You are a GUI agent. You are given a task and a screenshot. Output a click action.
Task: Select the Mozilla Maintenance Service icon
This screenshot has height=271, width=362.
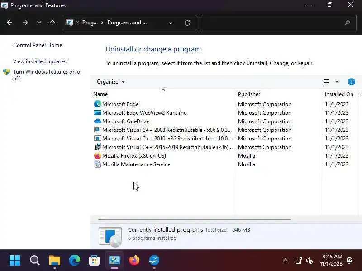pos(98,164)
